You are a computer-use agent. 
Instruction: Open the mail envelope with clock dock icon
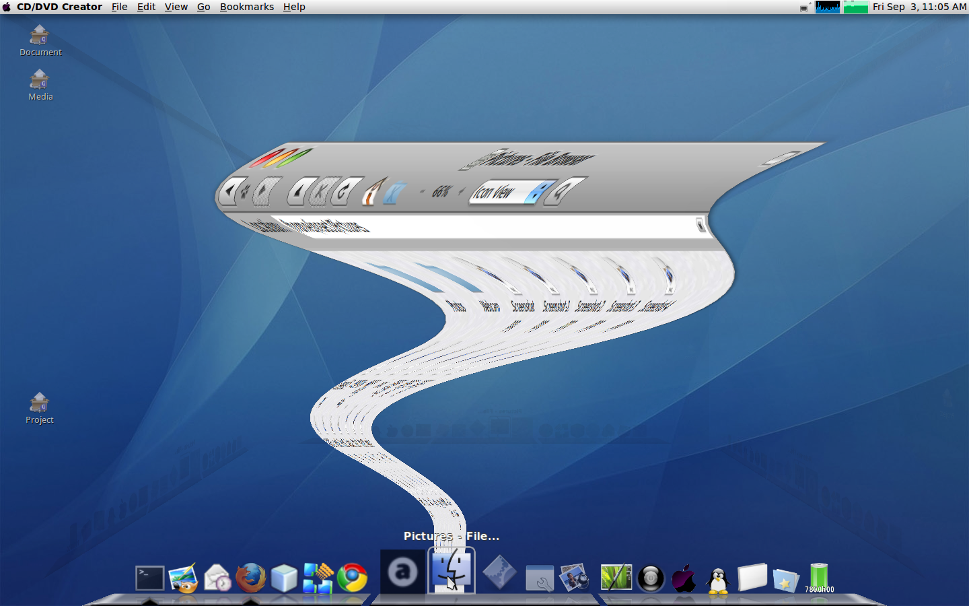pos(217,578)
